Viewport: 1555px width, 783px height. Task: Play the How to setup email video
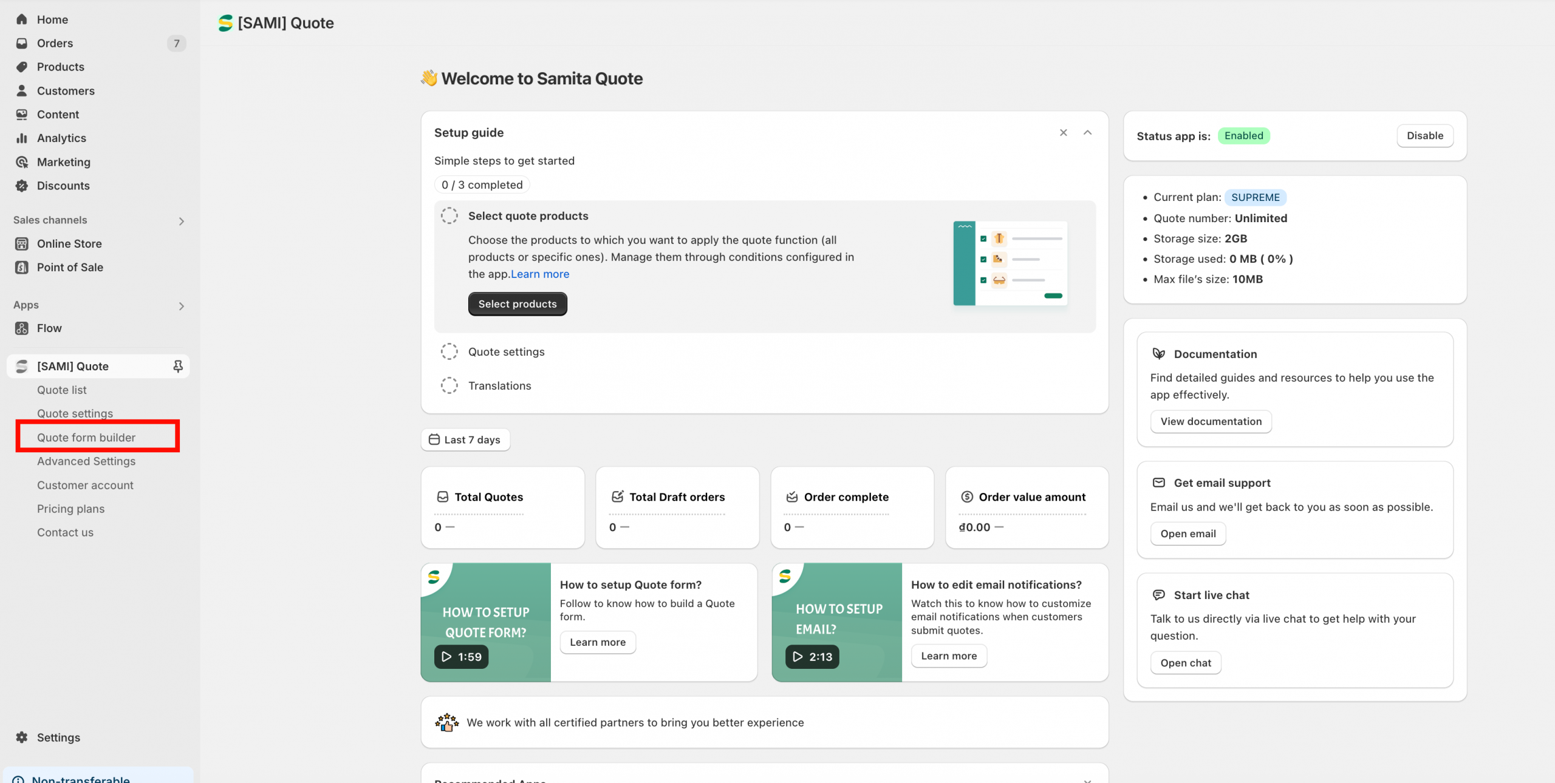(x=812, y=657)
